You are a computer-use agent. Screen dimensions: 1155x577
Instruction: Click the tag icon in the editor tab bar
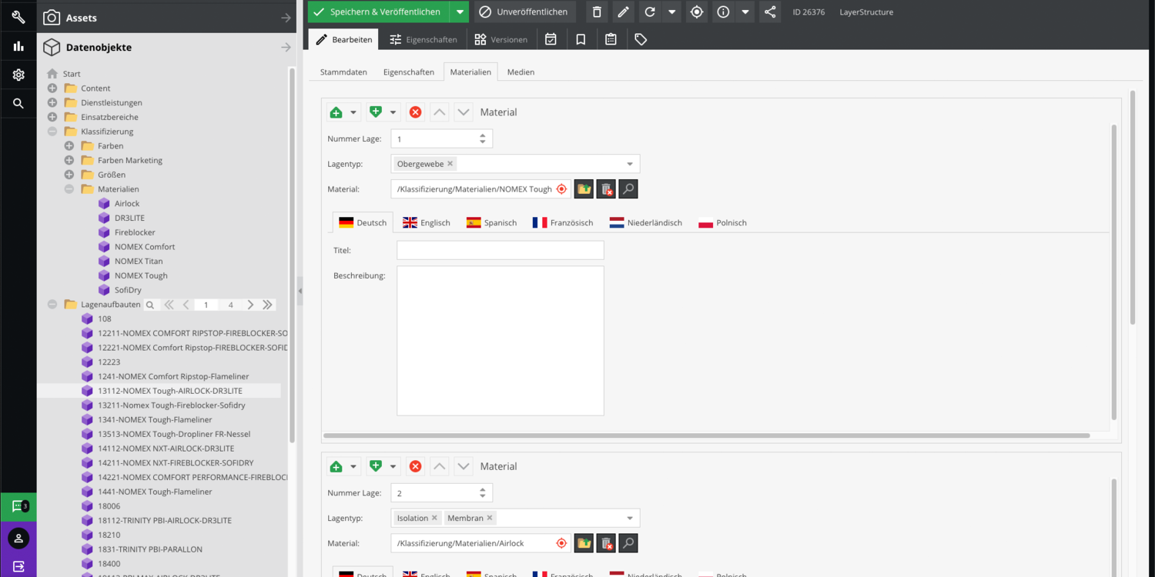[641, 39]
